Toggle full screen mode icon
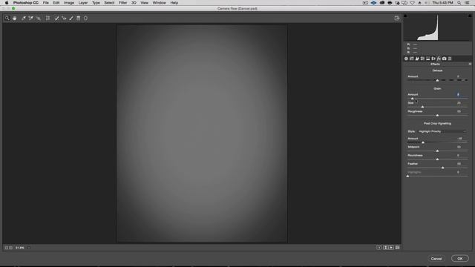Image resolution: width=475 pixels, height=267 pixels. click(397, 18)
